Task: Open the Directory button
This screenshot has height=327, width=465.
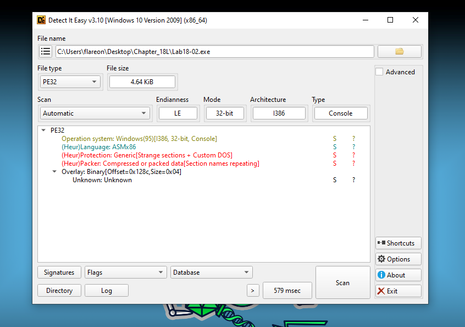Action: point(59,291)
